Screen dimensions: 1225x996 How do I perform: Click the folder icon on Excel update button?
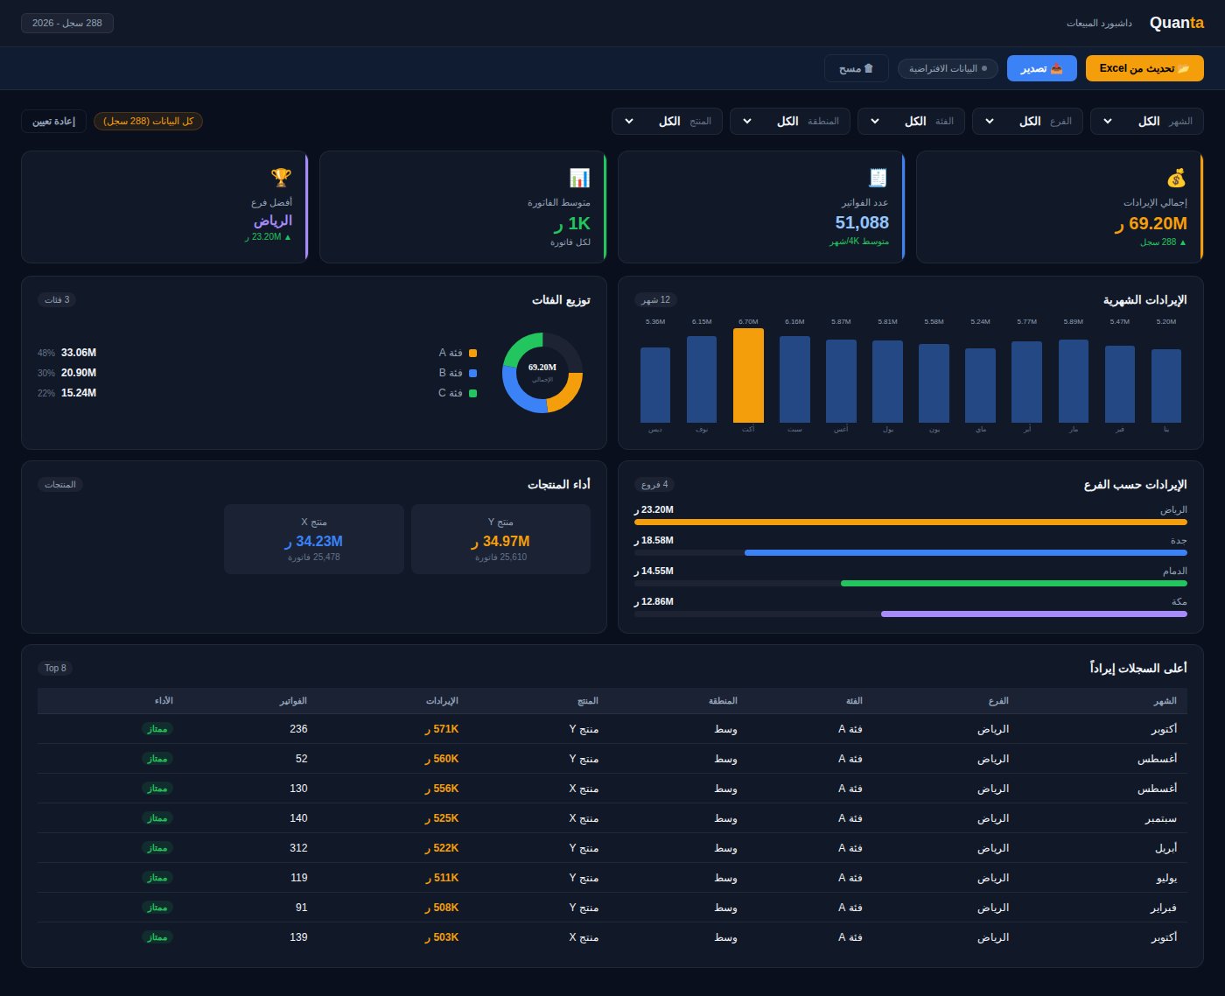click(x=1184, y=68)
